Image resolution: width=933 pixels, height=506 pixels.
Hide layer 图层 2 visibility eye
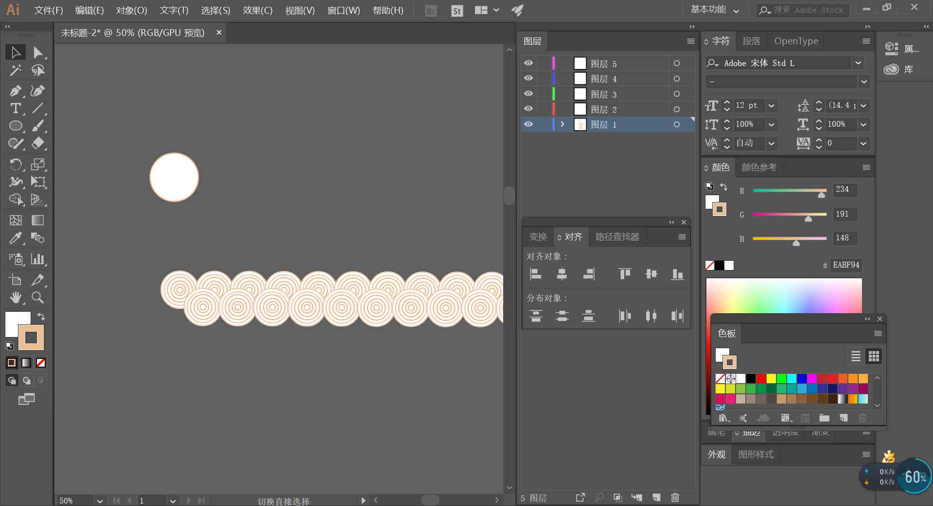point(528,109)
